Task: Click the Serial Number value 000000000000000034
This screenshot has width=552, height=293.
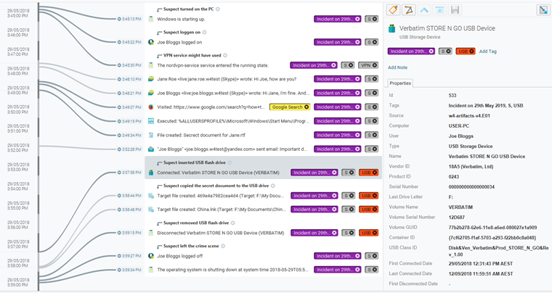Action: click(471, 187)
